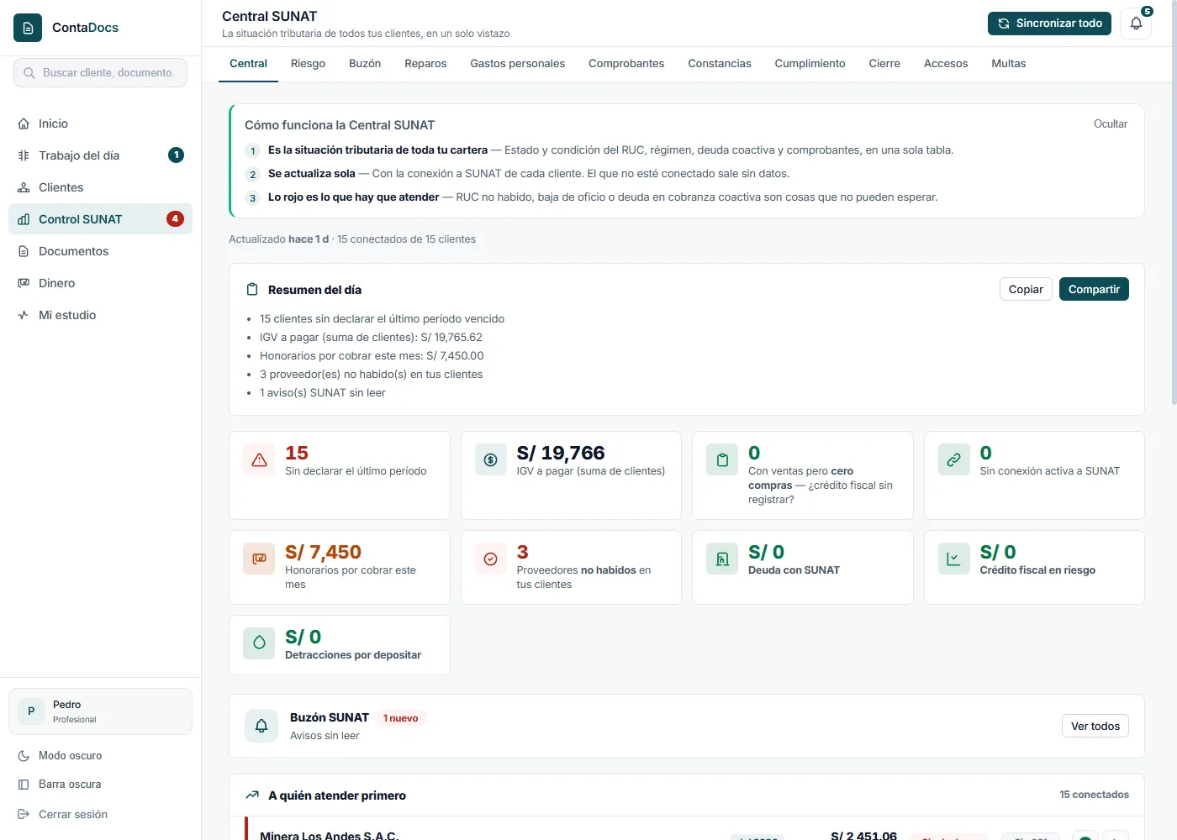The height and width of the screenshot is (840, 1177).
Task: Open the Comprobantes tab
Action: pyautogui.click(x=626, y=64)
